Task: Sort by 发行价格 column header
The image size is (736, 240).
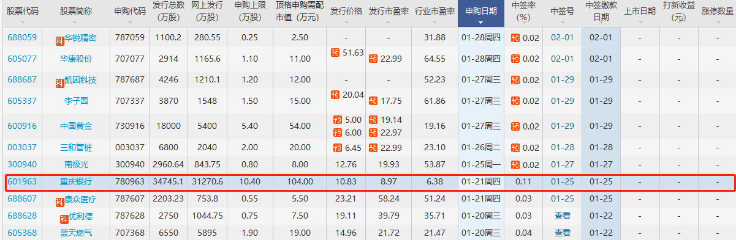Action: [346, 12]
